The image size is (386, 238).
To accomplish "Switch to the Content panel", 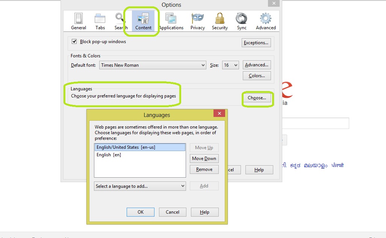I will click(x=143, y=21).
